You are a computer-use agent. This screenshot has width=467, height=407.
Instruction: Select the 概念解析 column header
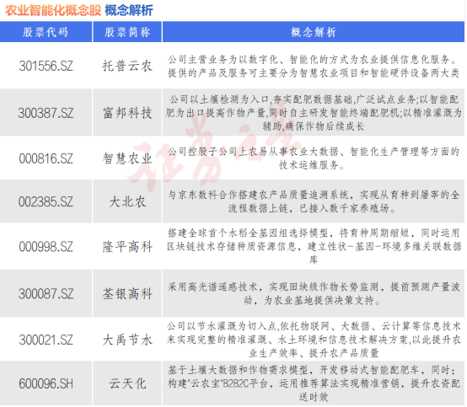(x=314, y=32)
